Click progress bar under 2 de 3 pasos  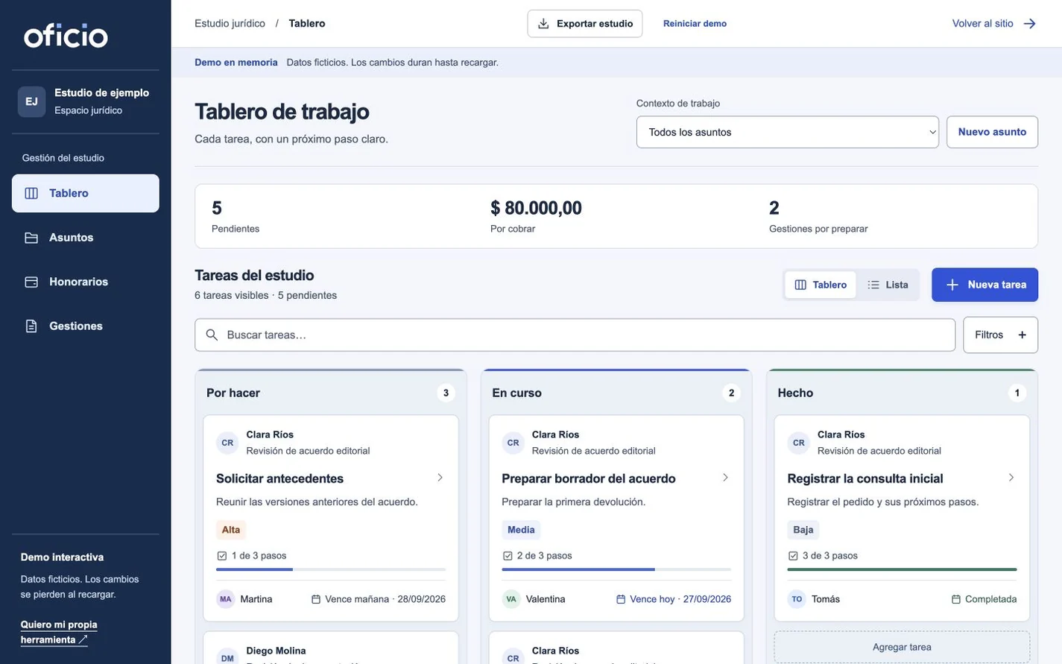pos(616,569)
